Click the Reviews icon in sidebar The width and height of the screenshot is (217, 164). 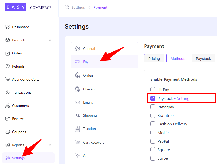[8, 119]
